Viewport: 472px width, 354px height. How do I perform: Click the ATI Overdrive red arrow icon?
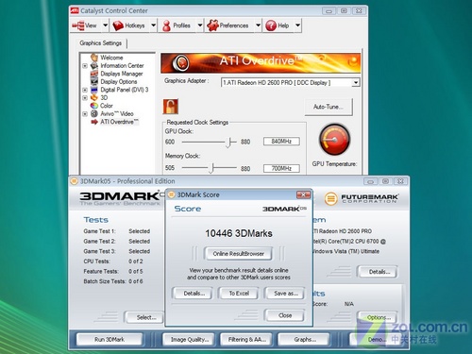pos(94,122)
